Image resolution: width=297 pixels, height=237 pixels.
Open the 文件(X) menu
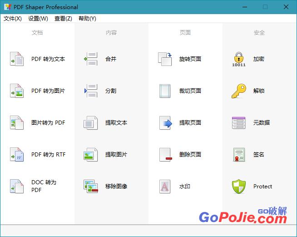click(13, 19)
